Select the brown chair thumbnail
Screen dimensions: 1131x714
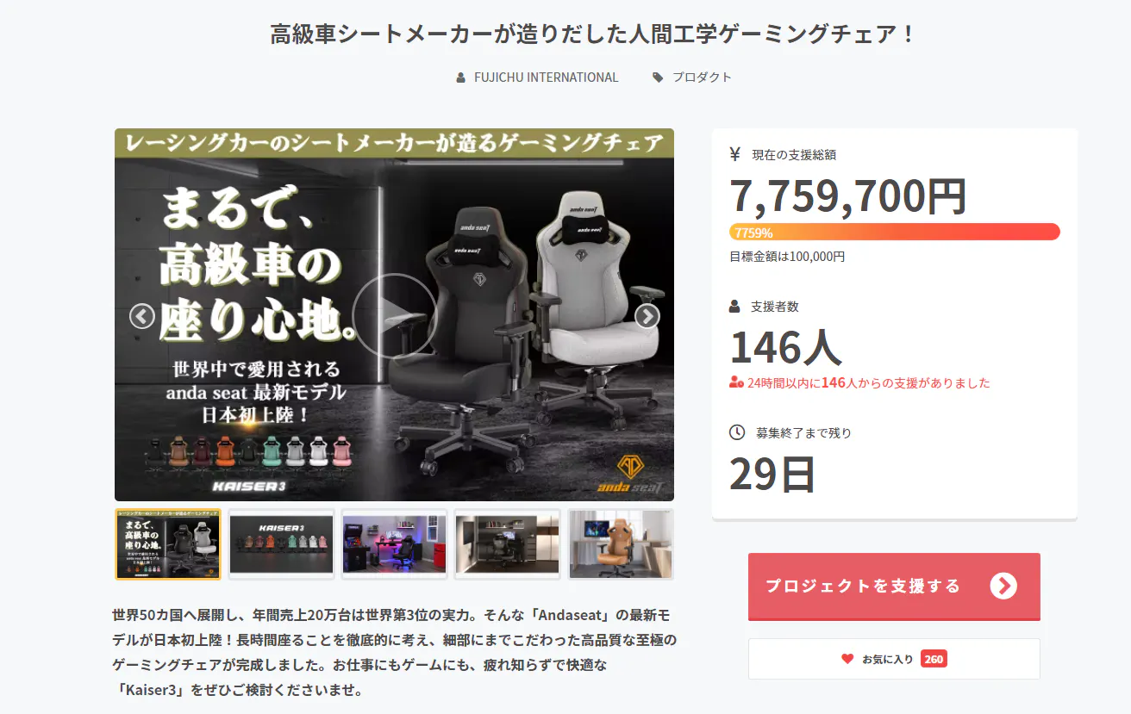[621, 544]
